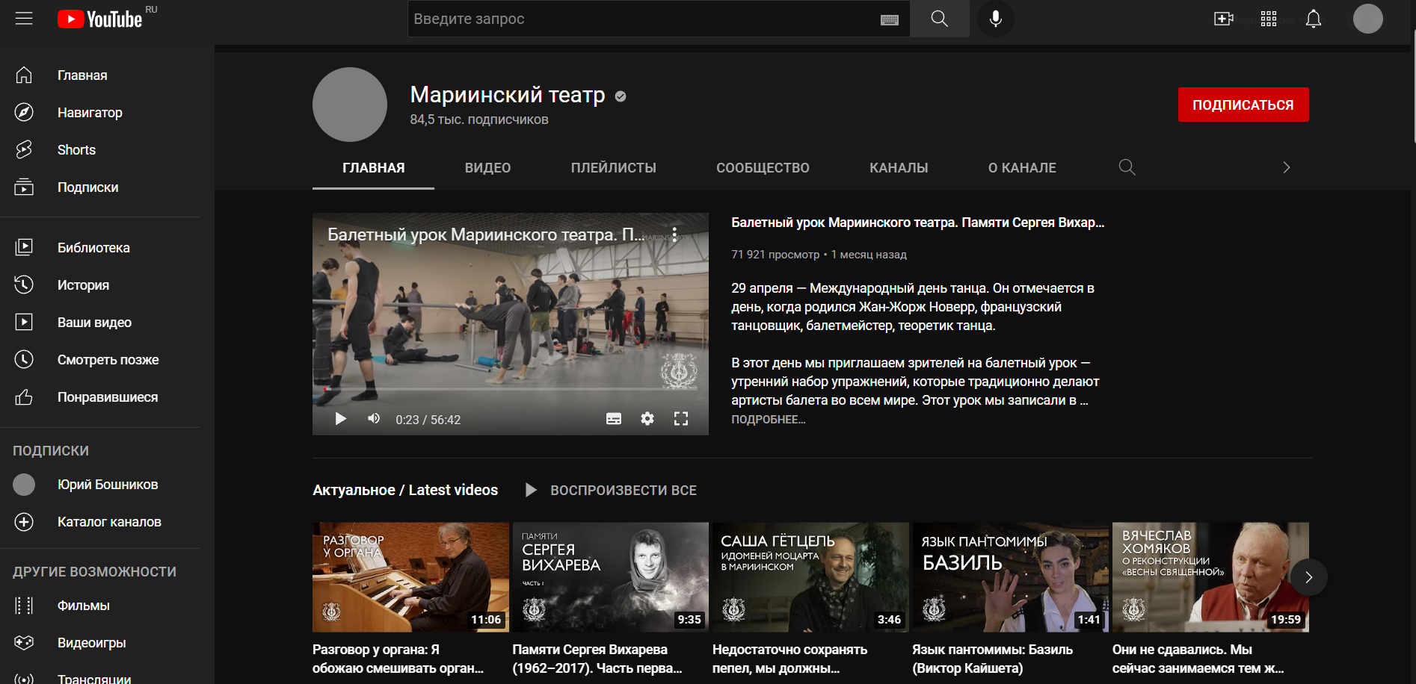Viewport: 1416px width, 684px height.
Task: Open Навигатор in the sidebar
Action: (x=100, y=113)
